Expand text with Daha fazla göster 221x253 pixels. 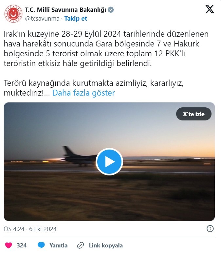pos(83,93)
